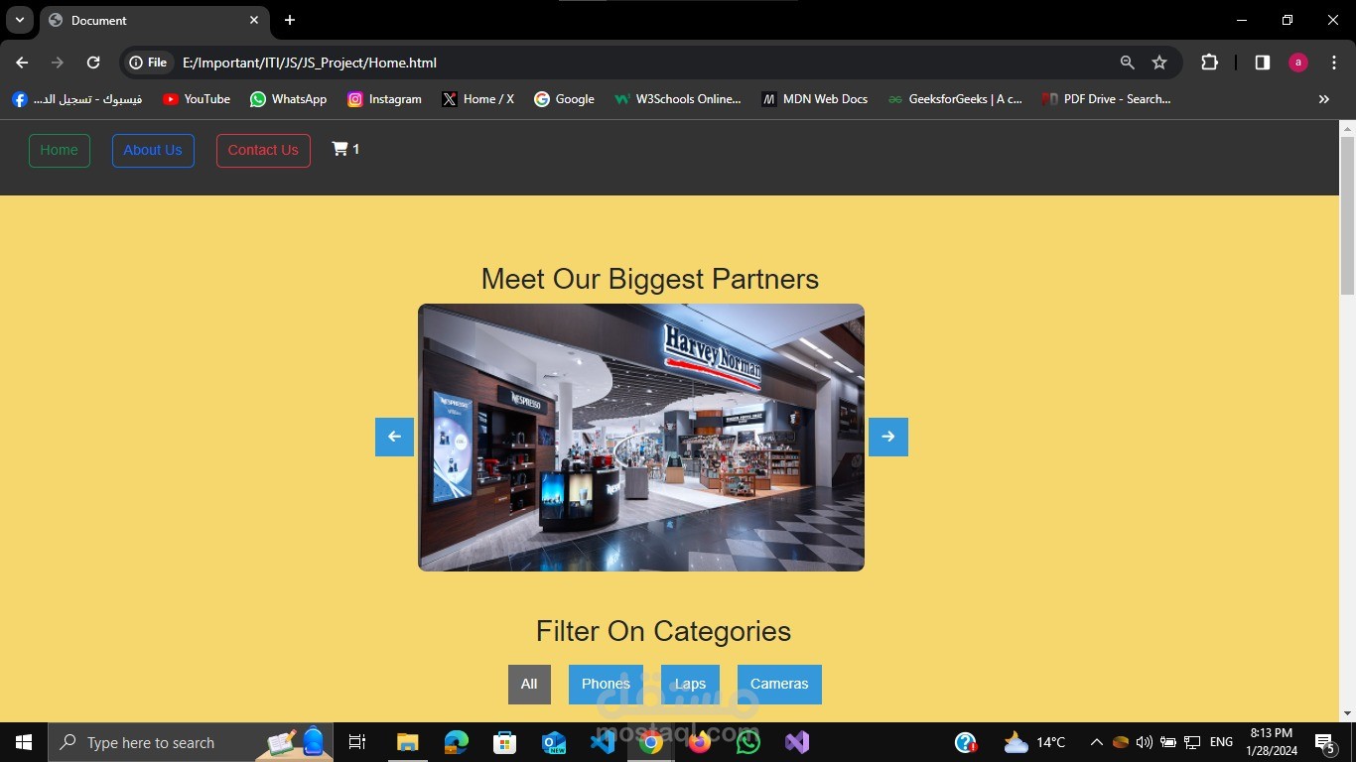Click the taskbar search box
This screenshot has width=1356, height=762.
[191, 742]
